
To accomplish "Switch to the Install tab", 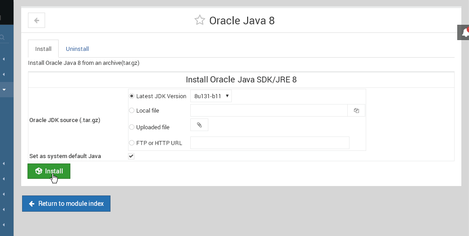I will pos(43,49).
